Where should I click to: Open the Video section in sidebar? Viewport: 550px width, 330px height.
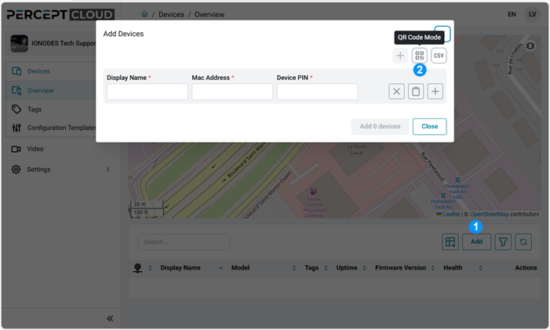(35, 149)
